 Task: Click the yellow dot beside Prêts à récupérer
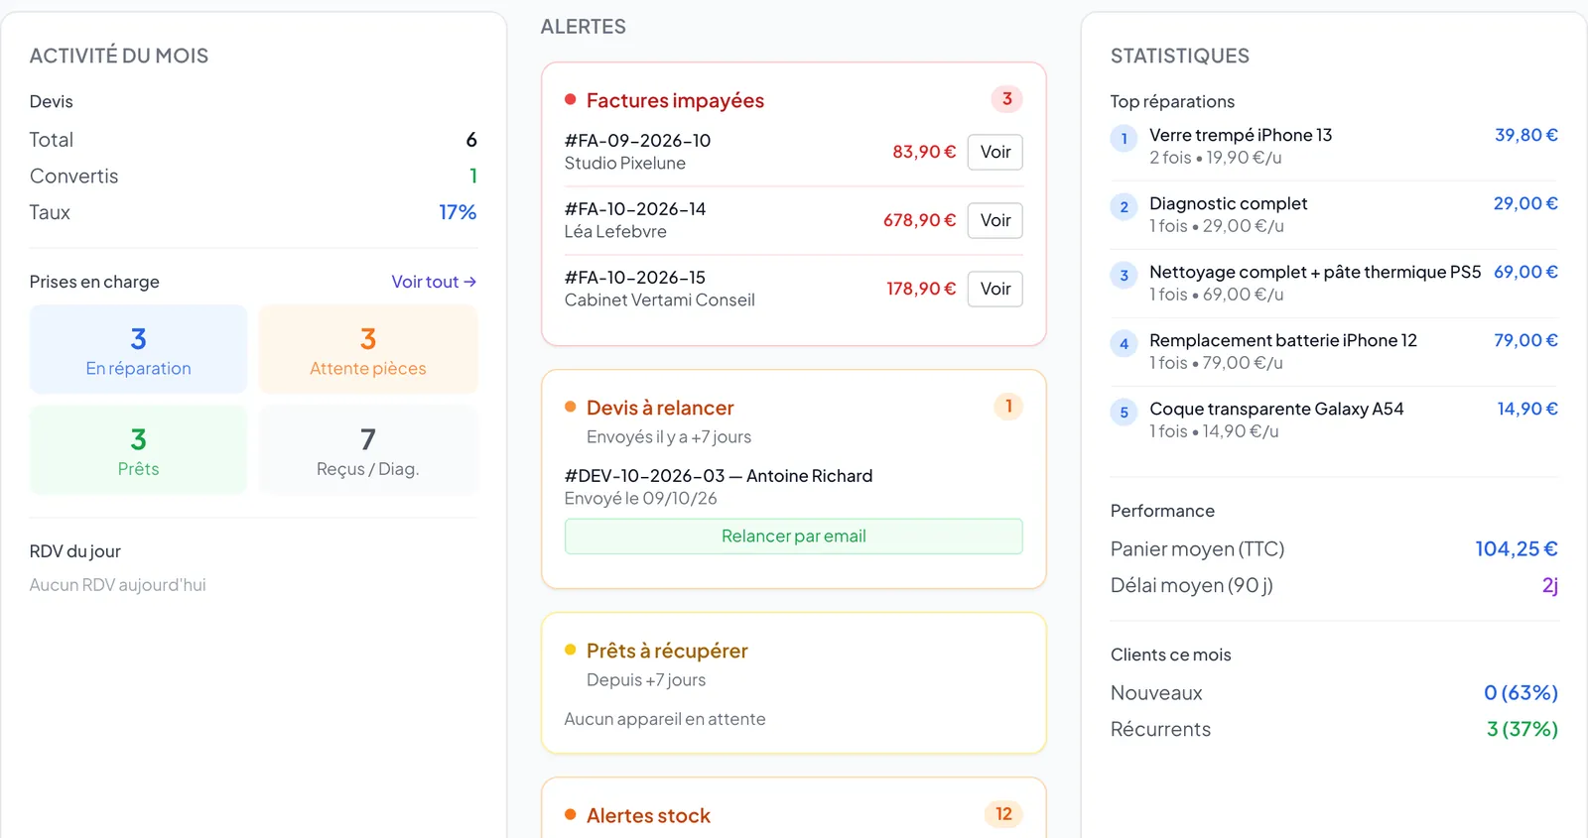(571, 650)
